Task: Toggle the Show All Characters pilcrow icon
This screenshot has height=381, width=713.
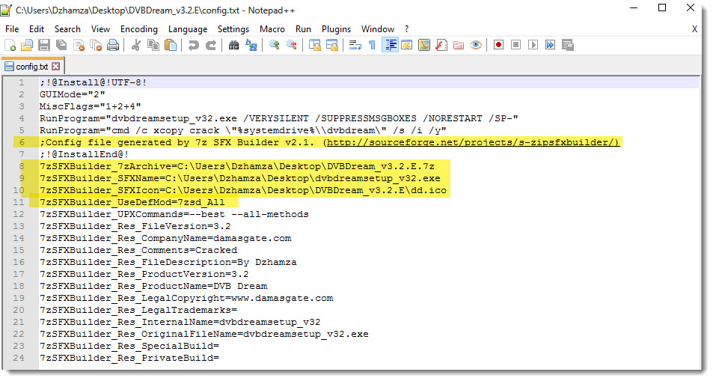Action: [372, 45]
